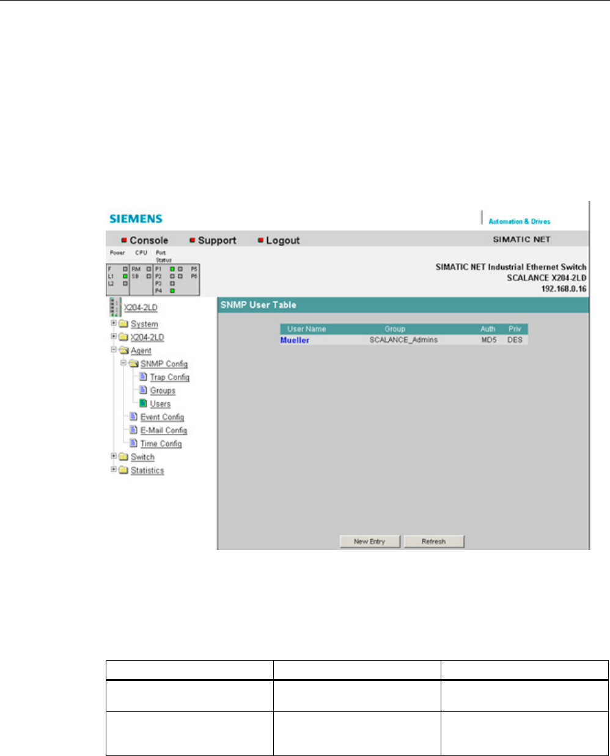Collapse the SNMP Config node

(x=123, y=363)
